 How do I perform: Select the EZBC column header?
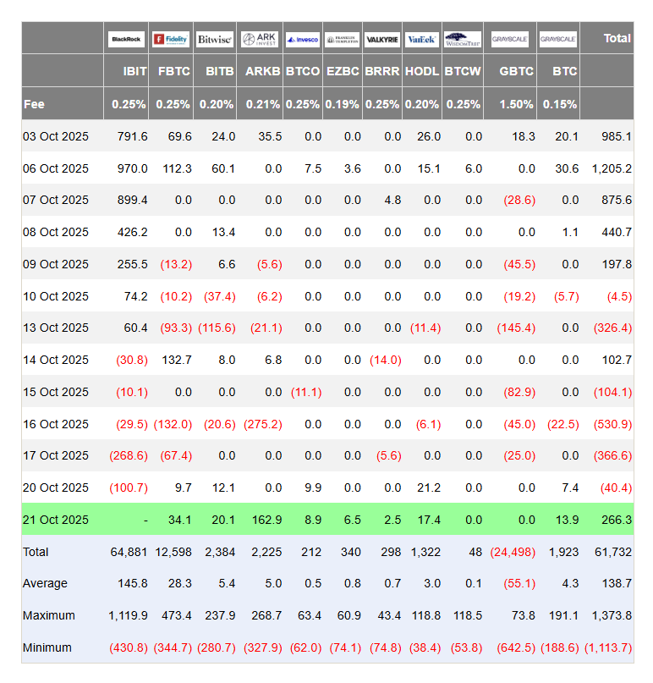coord(343,71)
